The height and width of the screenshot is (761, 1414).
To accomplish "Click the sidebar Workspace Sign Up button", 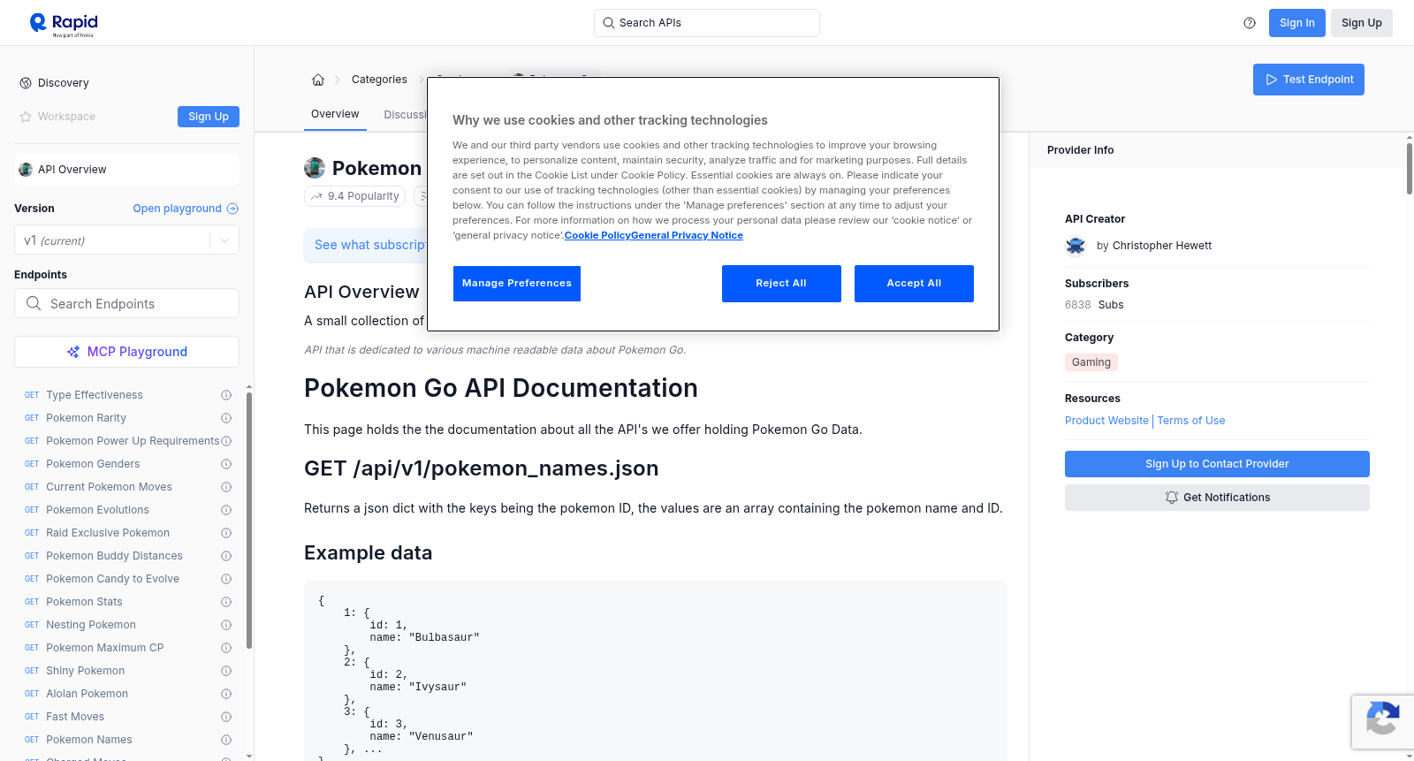I will pos(209,117).
